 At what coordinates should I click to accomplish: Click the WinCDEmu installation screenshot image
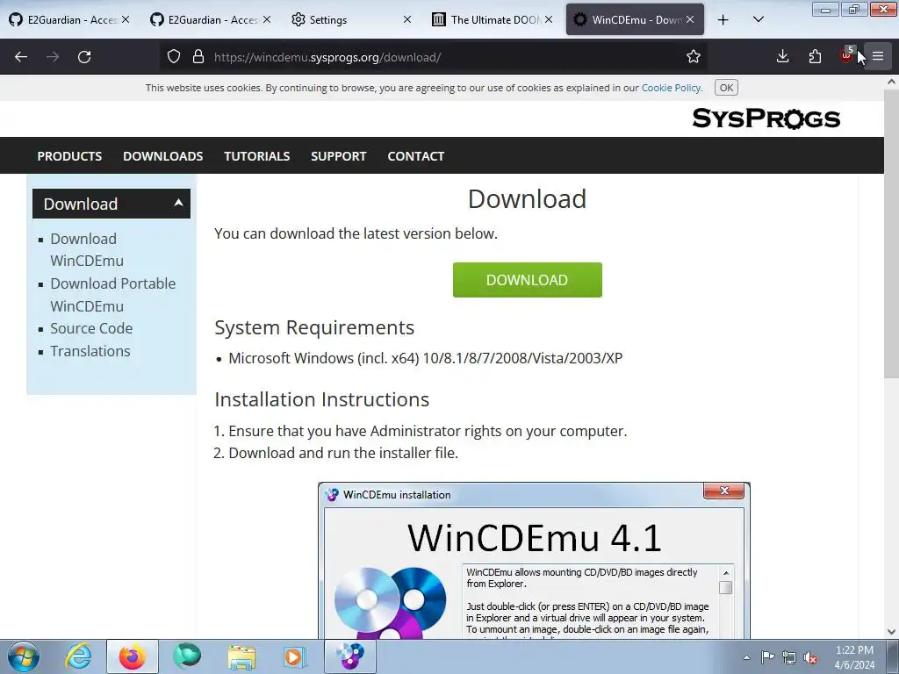[x=534, y=561]
